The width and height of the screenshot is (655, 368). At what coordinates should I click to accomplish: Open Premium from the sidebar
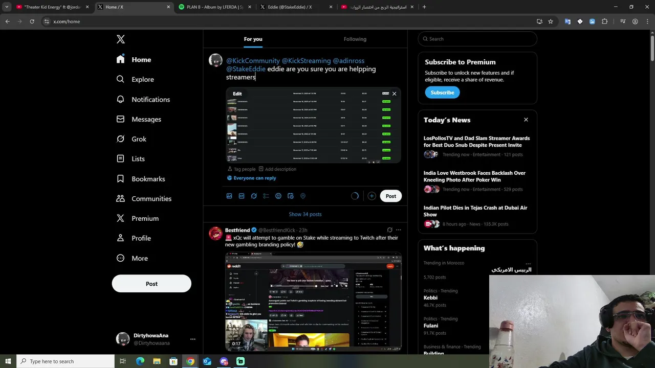point(138,218)
